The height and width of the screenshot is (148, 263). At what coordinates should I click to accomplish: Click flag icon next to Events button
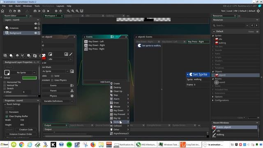pos(72,86)
